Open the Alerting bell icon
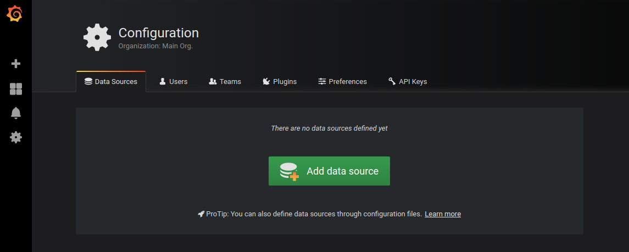 tap(15, 113)
